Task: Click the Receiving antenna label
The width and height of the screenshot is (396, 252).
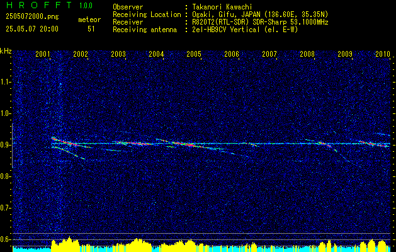Action: click(145, 30)
